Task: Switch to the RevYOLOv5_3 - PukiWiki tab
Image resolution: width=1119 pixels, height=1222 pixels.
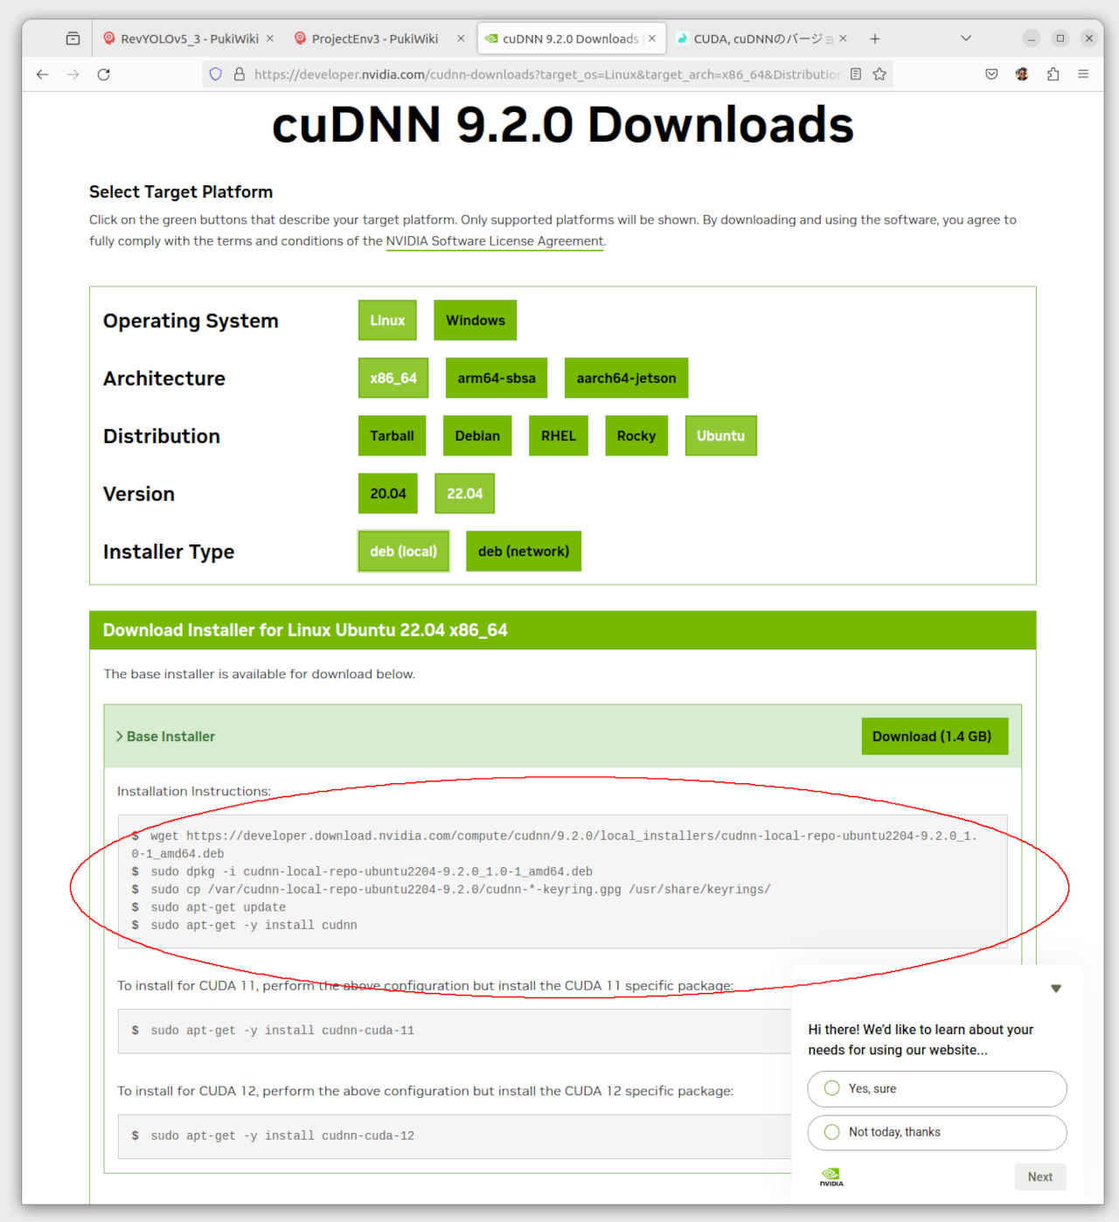Action: pyautogui.click(x=188, y=38)
